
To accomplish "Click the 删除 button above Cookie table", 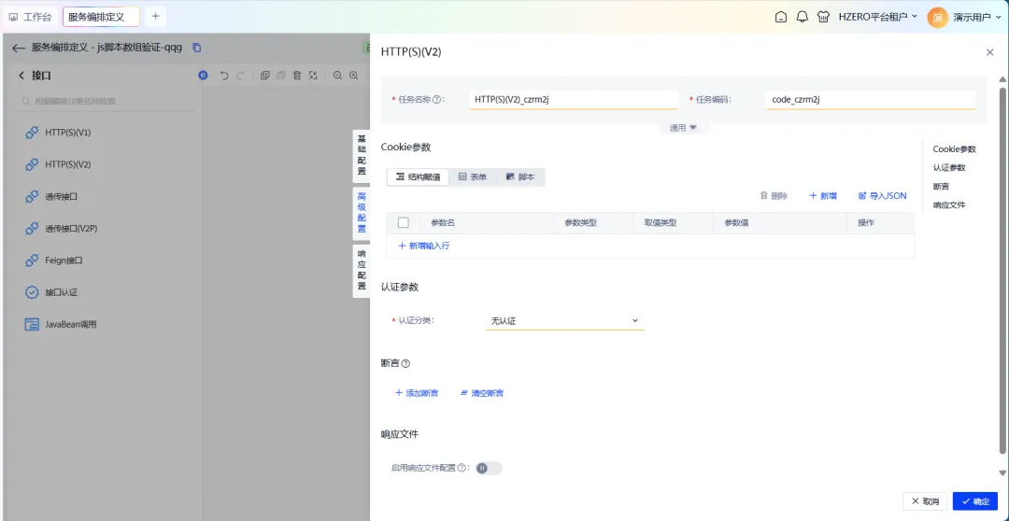I will (774, 195).
